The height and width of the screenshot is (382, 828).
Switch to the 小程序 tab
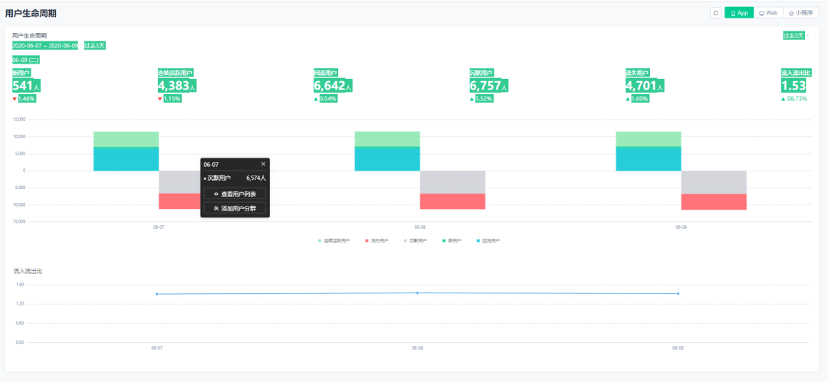click(x=800, y=13)
